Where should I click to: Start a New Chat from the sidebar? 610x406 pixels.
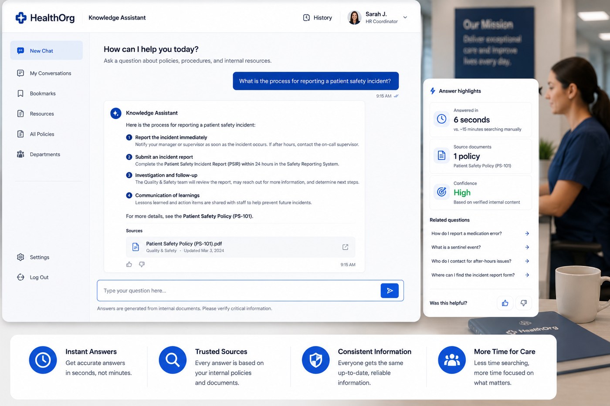click(x=47, y=50)
